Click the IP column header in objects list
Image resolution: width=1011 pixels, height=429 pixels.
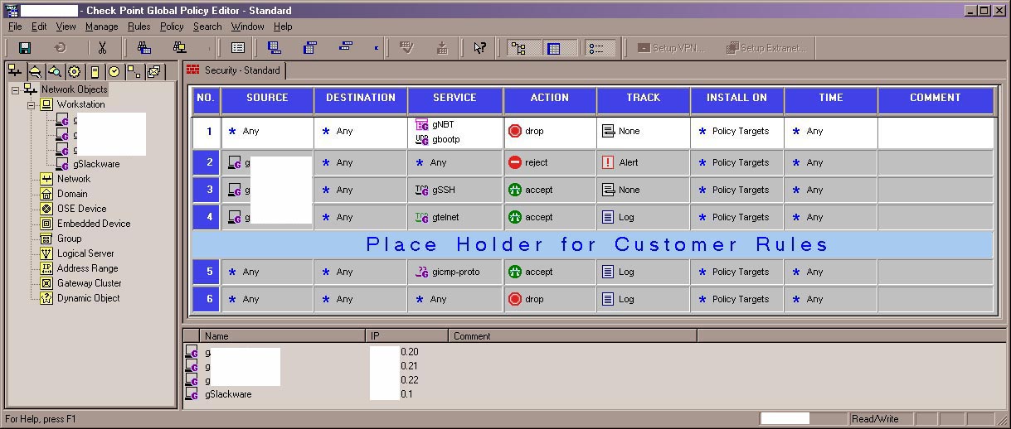click(406, 336)
